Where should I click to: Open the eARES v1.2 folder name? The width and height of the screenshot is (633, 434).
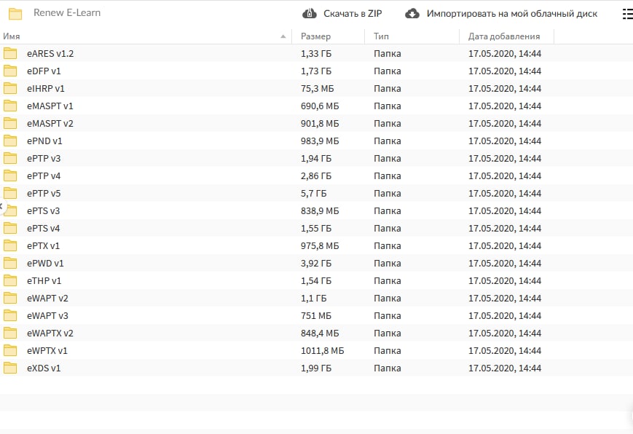click(50, 54)
